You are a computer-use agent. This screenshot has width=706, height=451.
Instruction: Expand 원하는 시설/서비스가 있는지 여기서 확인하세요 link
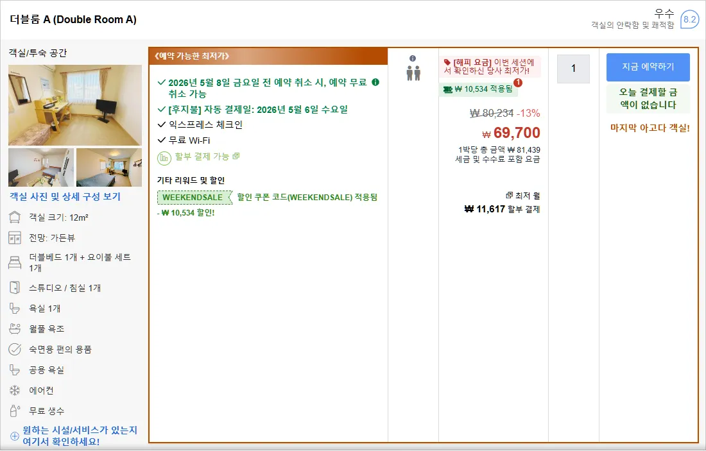click(80, 436)
